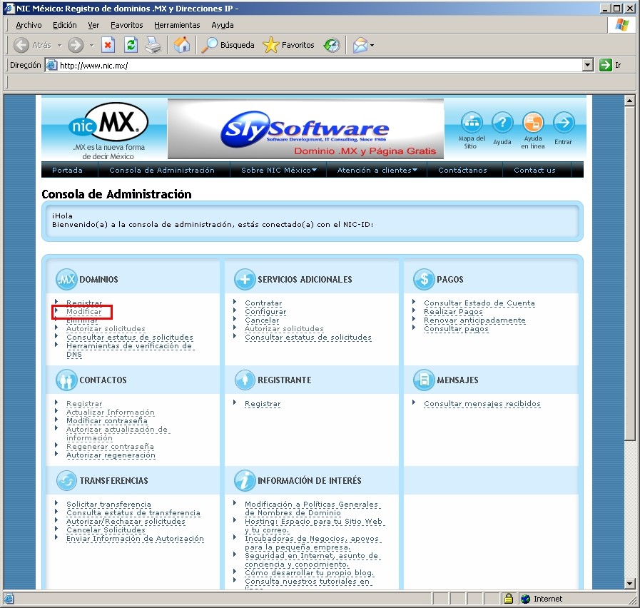Click the padlock icon in status bar
Viewport: 640px width, 608px height.
(508, 599)
